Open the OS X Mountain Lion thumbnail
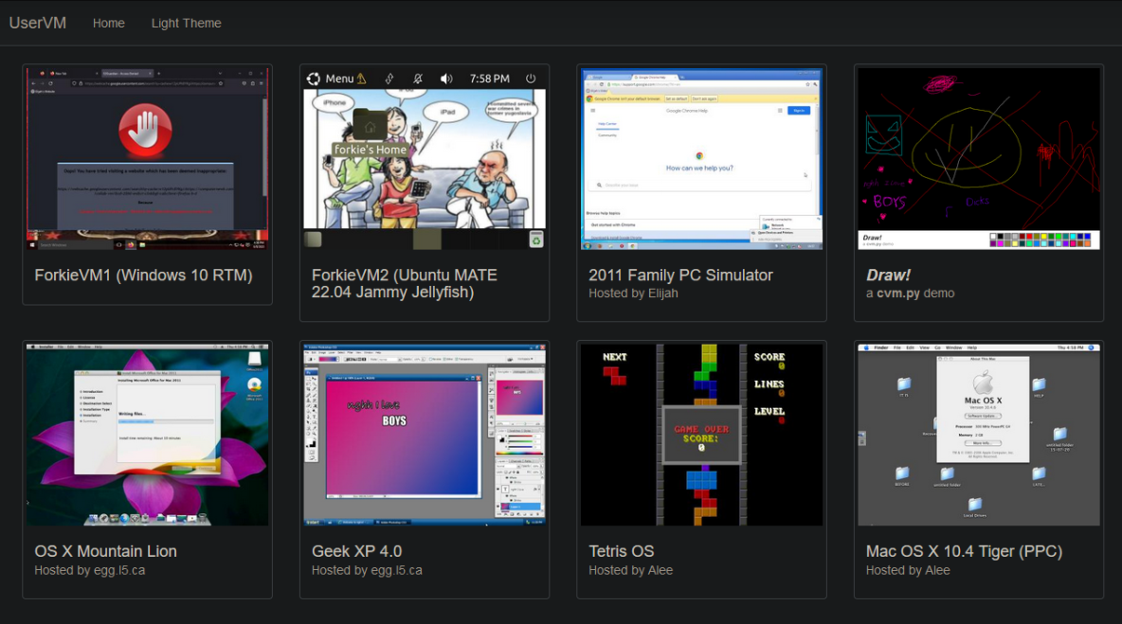Viewport: 1122px width, 624px height. point(147,435)
